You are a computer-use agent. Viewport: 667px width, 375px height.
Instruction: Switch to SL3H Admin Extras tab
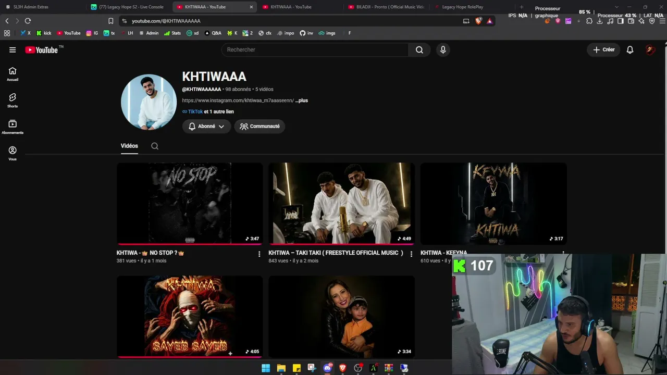pos(42,7)
